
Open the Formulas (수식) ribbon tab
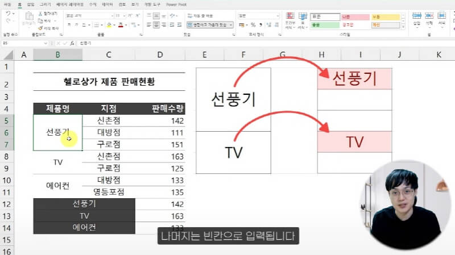[93, 5]
